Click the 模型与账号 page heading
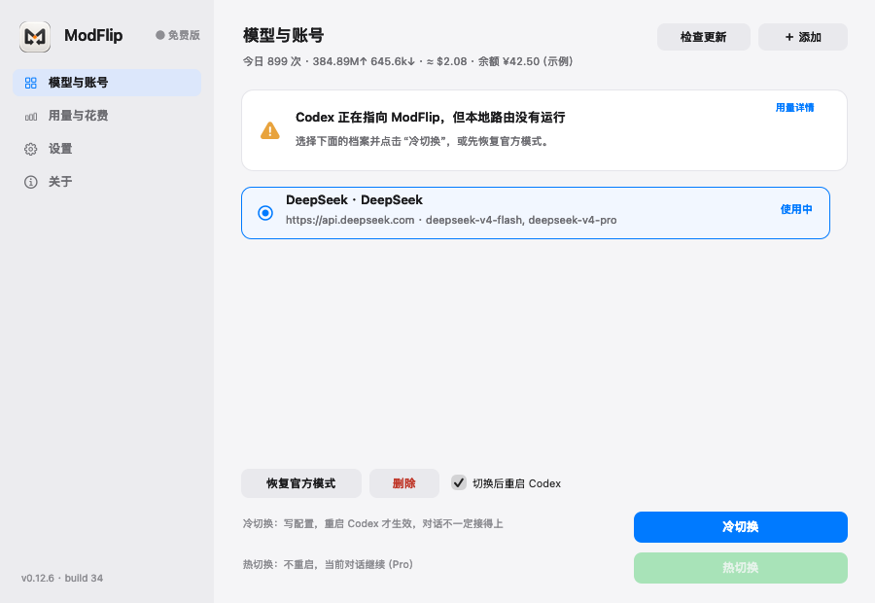 [x=284, y=35]
